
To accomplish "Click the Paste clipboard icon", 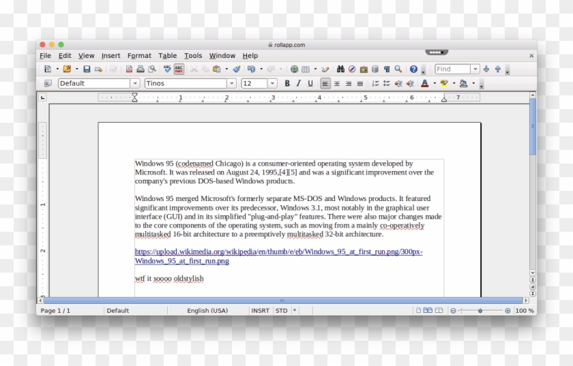I will pos(217,69).
